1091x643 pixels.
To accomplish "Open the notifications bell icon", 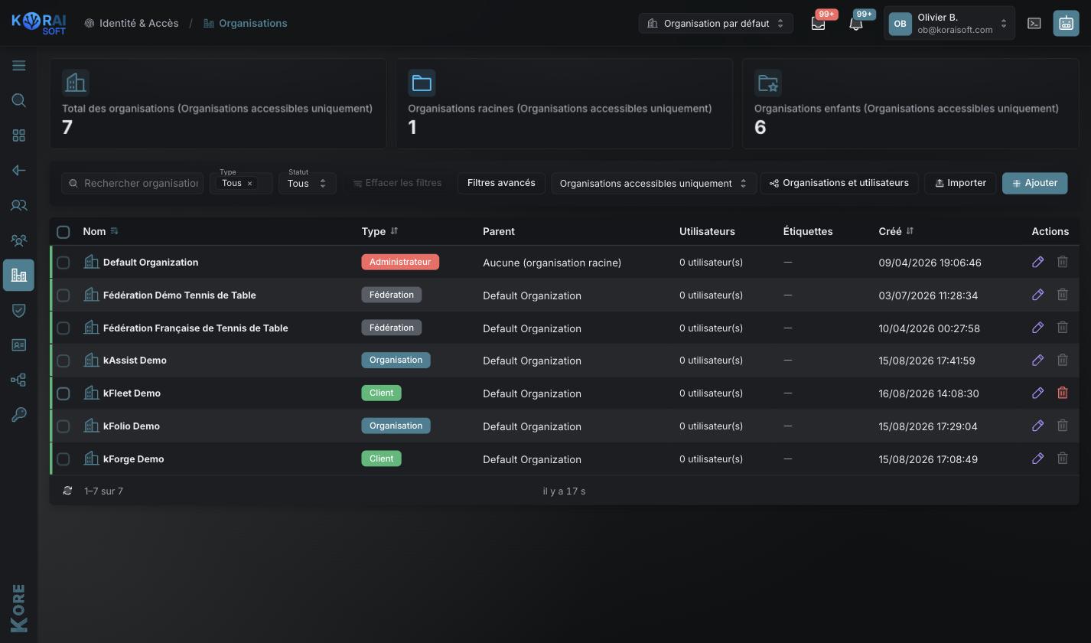I will (856, 24).
